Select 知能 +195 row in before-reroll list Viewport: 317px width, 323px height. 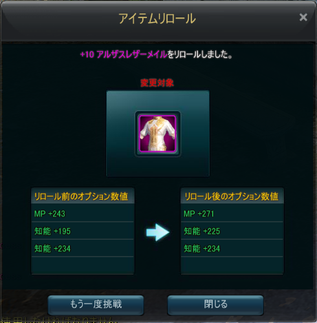[x=83, y=231]
